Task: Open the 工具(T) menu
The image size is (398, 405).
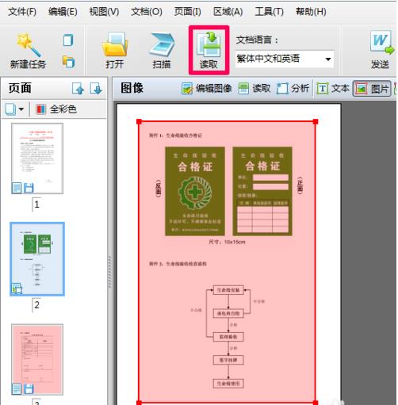Action: [269, 12]
